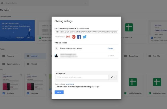This screenshot has height=109, width=167.
Task: Open the edit permission pencil dropdown
Action: pyautogui.click(x=113, y=77)
